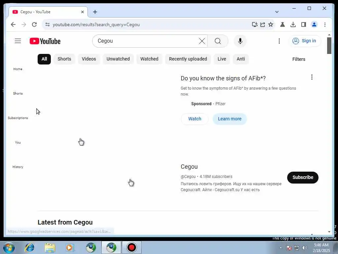The image size is (338, 254).
Task: Click the @Cegou handle text
Action: [188, 177]
